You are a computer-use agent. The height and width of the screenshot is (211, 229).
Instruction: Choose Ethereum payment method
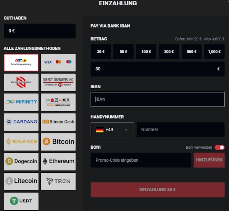click(58, 162)
